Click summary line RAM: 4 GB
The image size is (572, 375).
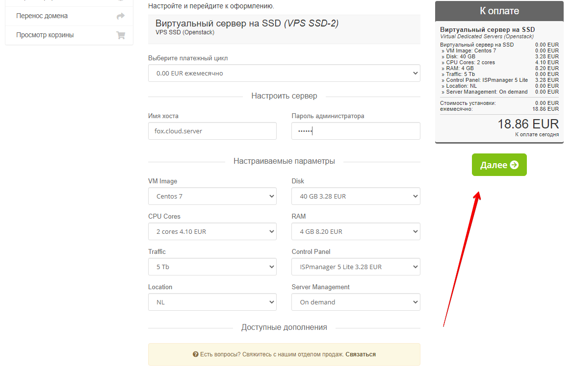[x=499, y=68]
